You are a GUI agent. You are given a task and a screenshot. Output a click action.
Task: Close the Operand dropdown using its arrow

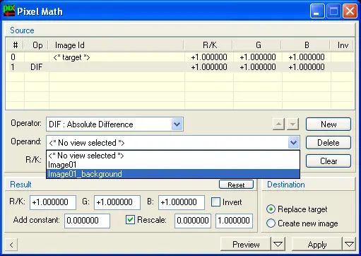293,143
